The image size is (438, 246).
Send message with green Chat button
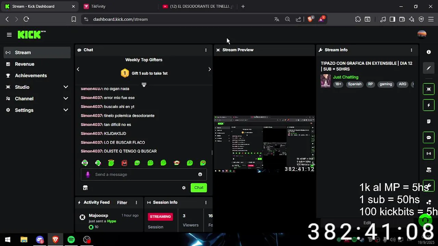pyautogui.click(x=199, y=188)
